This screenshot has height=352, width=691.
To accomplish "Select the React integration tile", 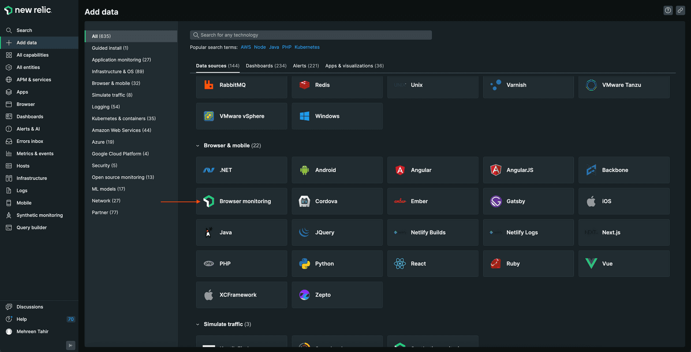I will click(x=432, y=264).
